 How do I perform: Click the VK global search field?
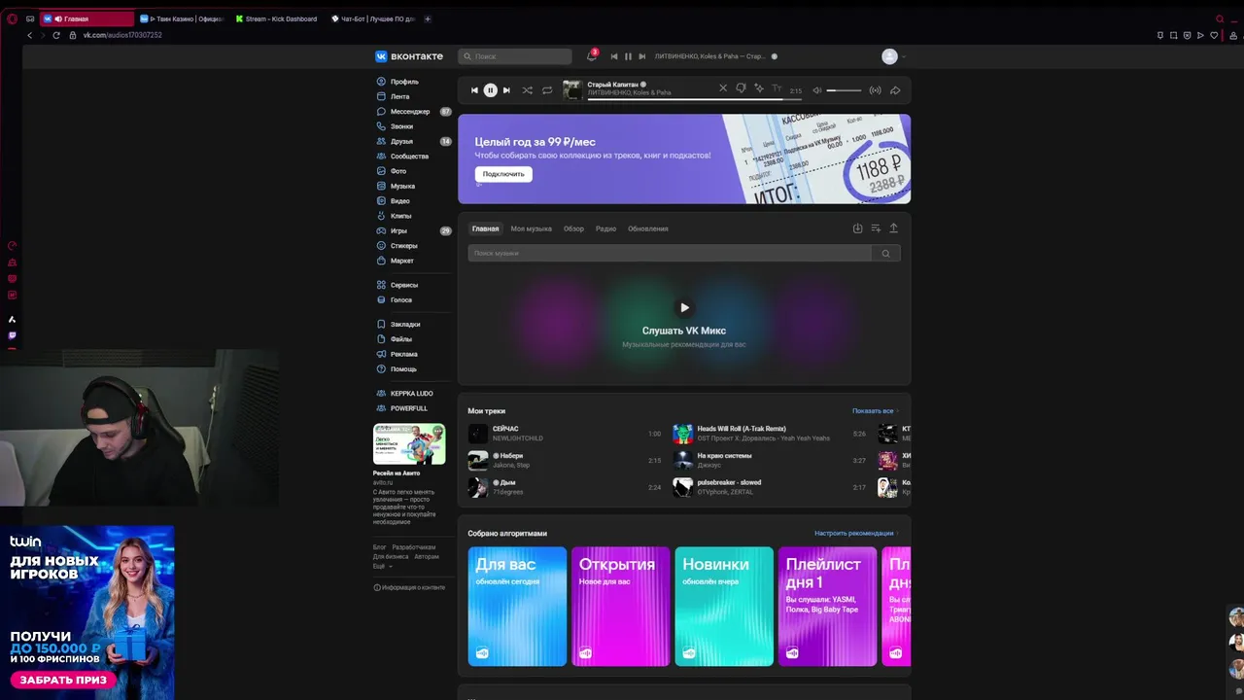tap(515, 56)
